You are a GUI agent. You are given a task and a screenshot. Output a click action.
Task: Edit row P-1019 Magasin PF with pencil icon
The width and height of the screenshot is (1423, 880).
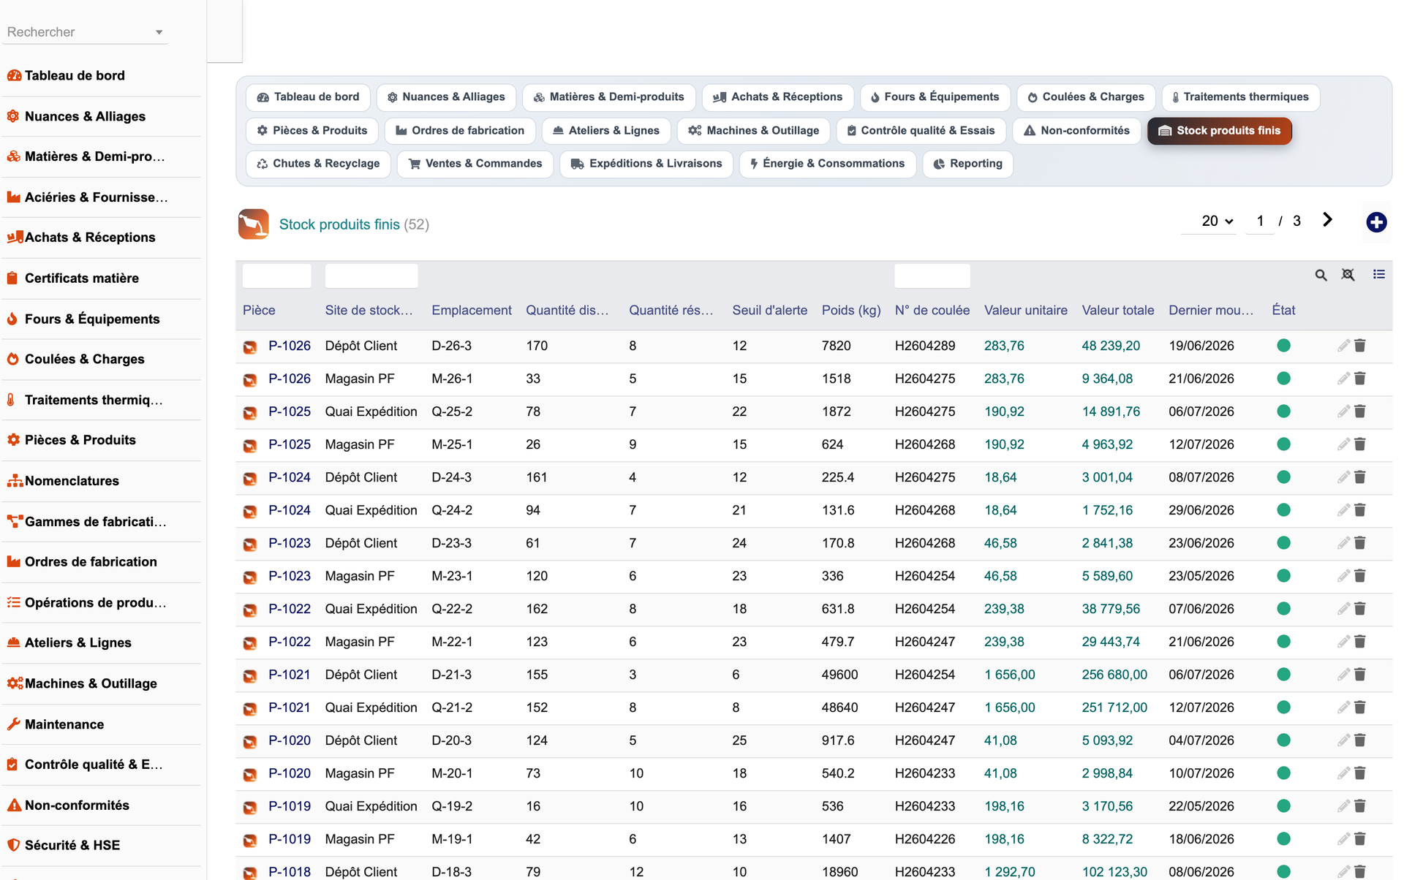pos(1343,839)
